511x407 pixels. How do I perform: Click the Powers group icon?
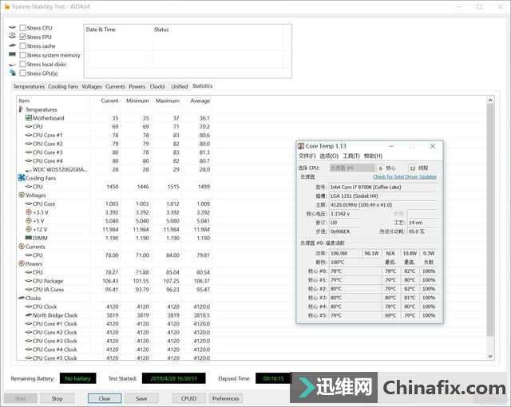coord(22,263)
